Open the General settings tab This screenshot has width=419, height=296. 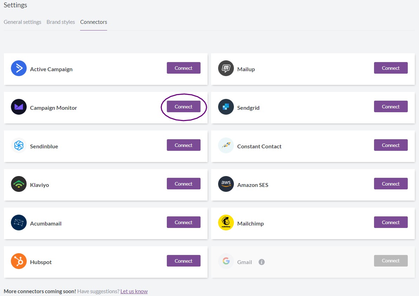pos(22,22)
